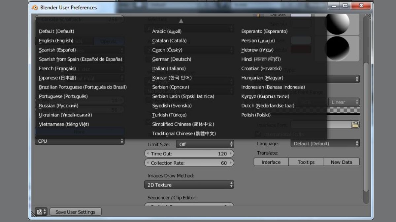Select English (English) language
The image size is (396, 222).
(x=56, y=40)
